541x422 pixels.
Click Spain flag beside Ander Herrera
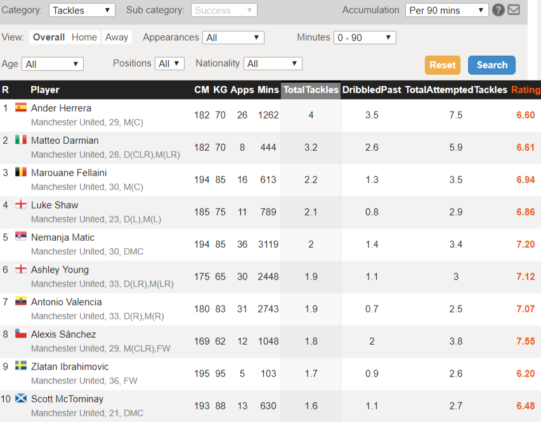[21, 108]
